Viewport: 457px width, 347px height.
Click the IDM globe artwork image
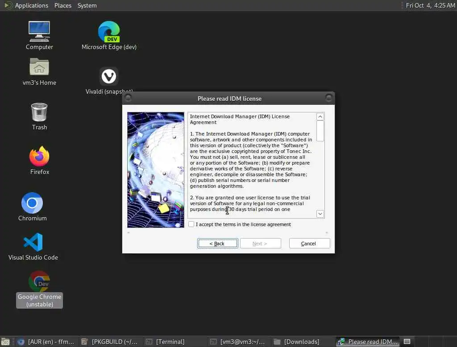pos(156,170)
